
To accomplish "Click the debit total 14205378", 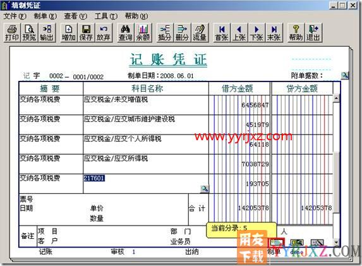I will [x=253, y=208].
